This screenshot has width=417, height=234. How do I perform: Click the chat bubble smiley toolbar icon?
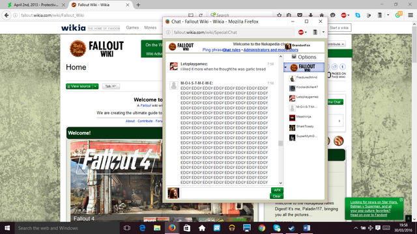[x=332, y=16]
